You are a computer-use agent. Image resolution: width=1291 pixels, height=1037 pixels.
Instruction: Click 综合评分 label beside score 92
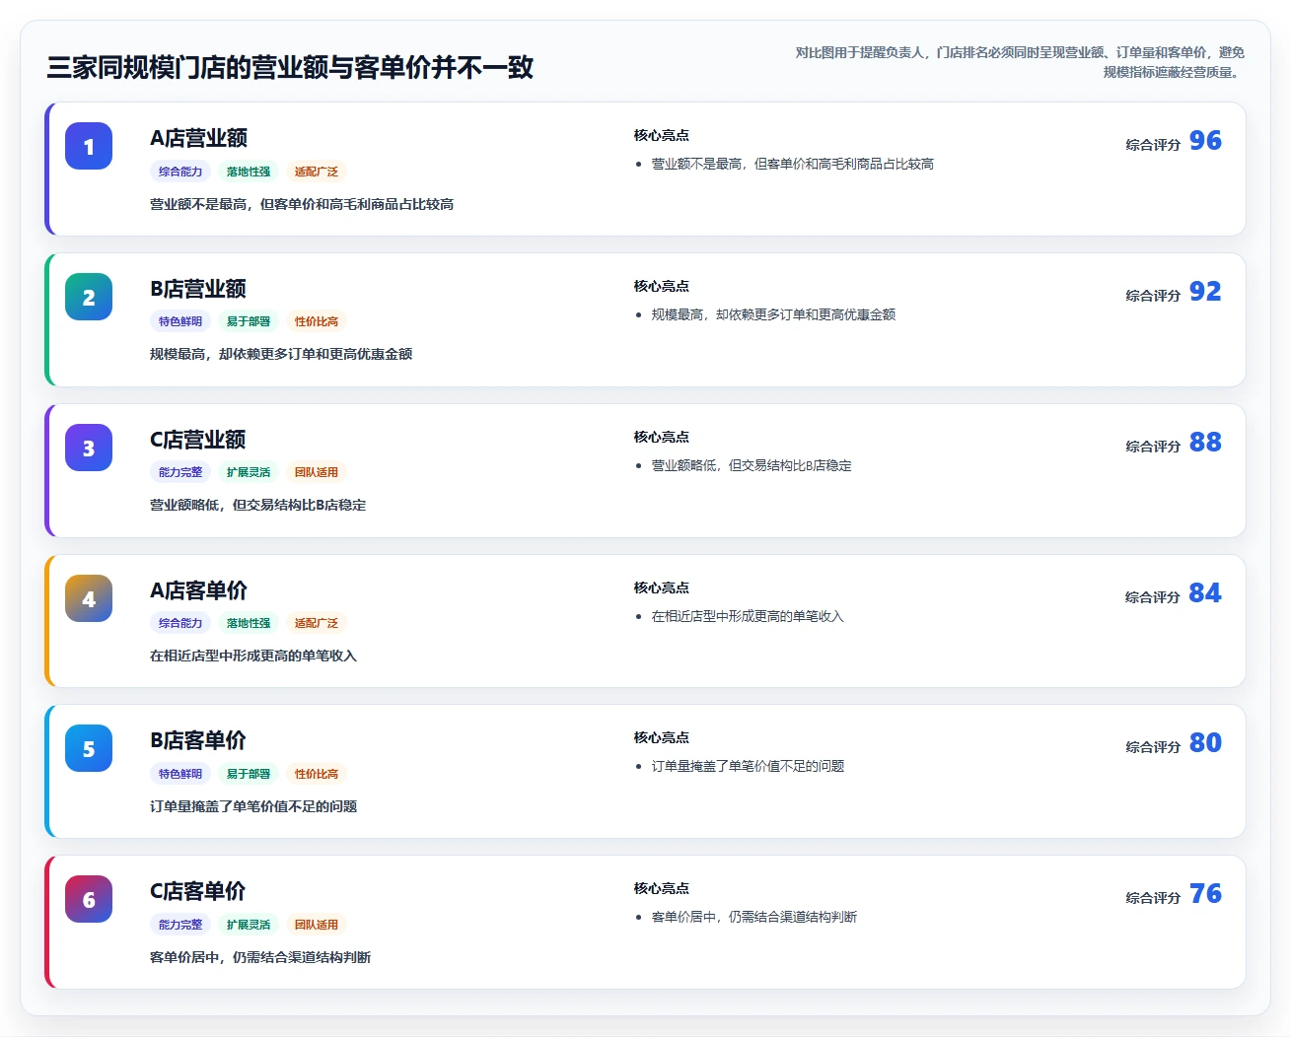(1153, 296)
